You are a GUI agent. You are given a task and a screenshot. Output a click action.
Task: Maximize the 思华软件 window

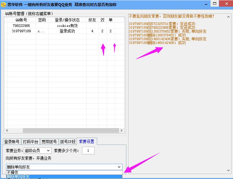pyautogui.click(x=215, y=3)
